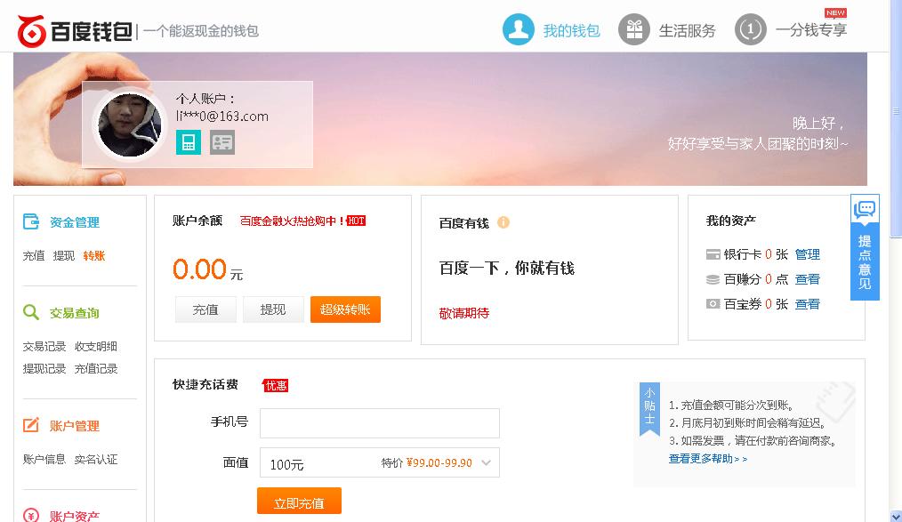Open 账户管理 sidebar section

74,426
